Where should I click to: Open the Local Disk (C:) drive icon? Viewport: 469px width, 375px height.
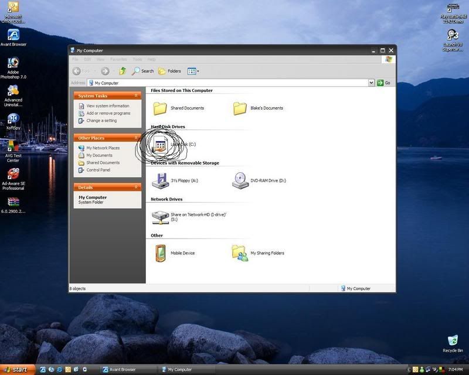(x=161, y=145)
